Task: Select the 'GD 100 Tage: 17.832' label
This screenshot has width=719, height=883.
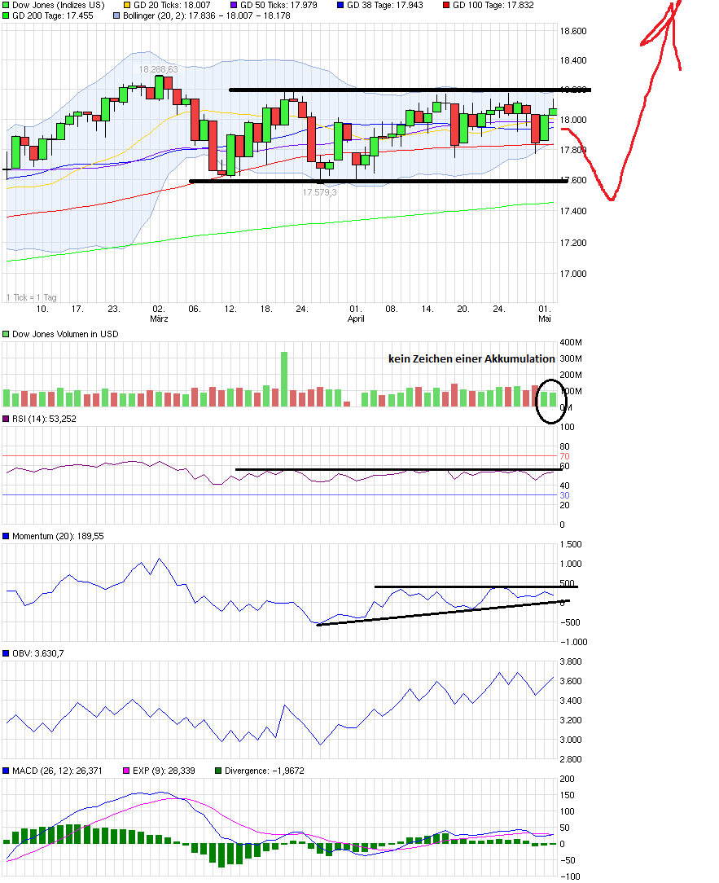Action: (x=493, y=5)
